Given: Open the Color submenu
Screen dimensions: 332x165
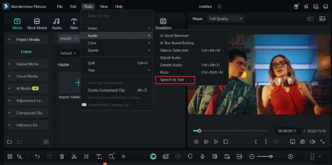Looking at the screenshot, I should 117,43.
